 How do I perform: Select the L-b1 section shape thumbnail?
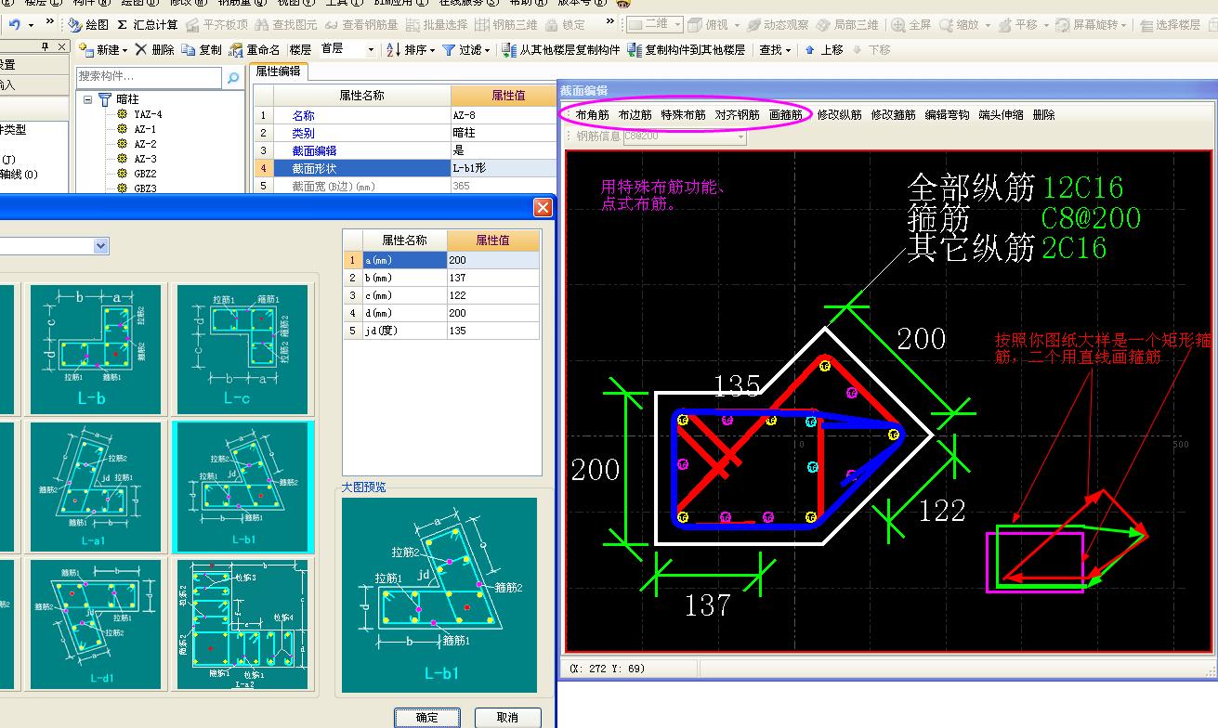click(x=242, y=487)
